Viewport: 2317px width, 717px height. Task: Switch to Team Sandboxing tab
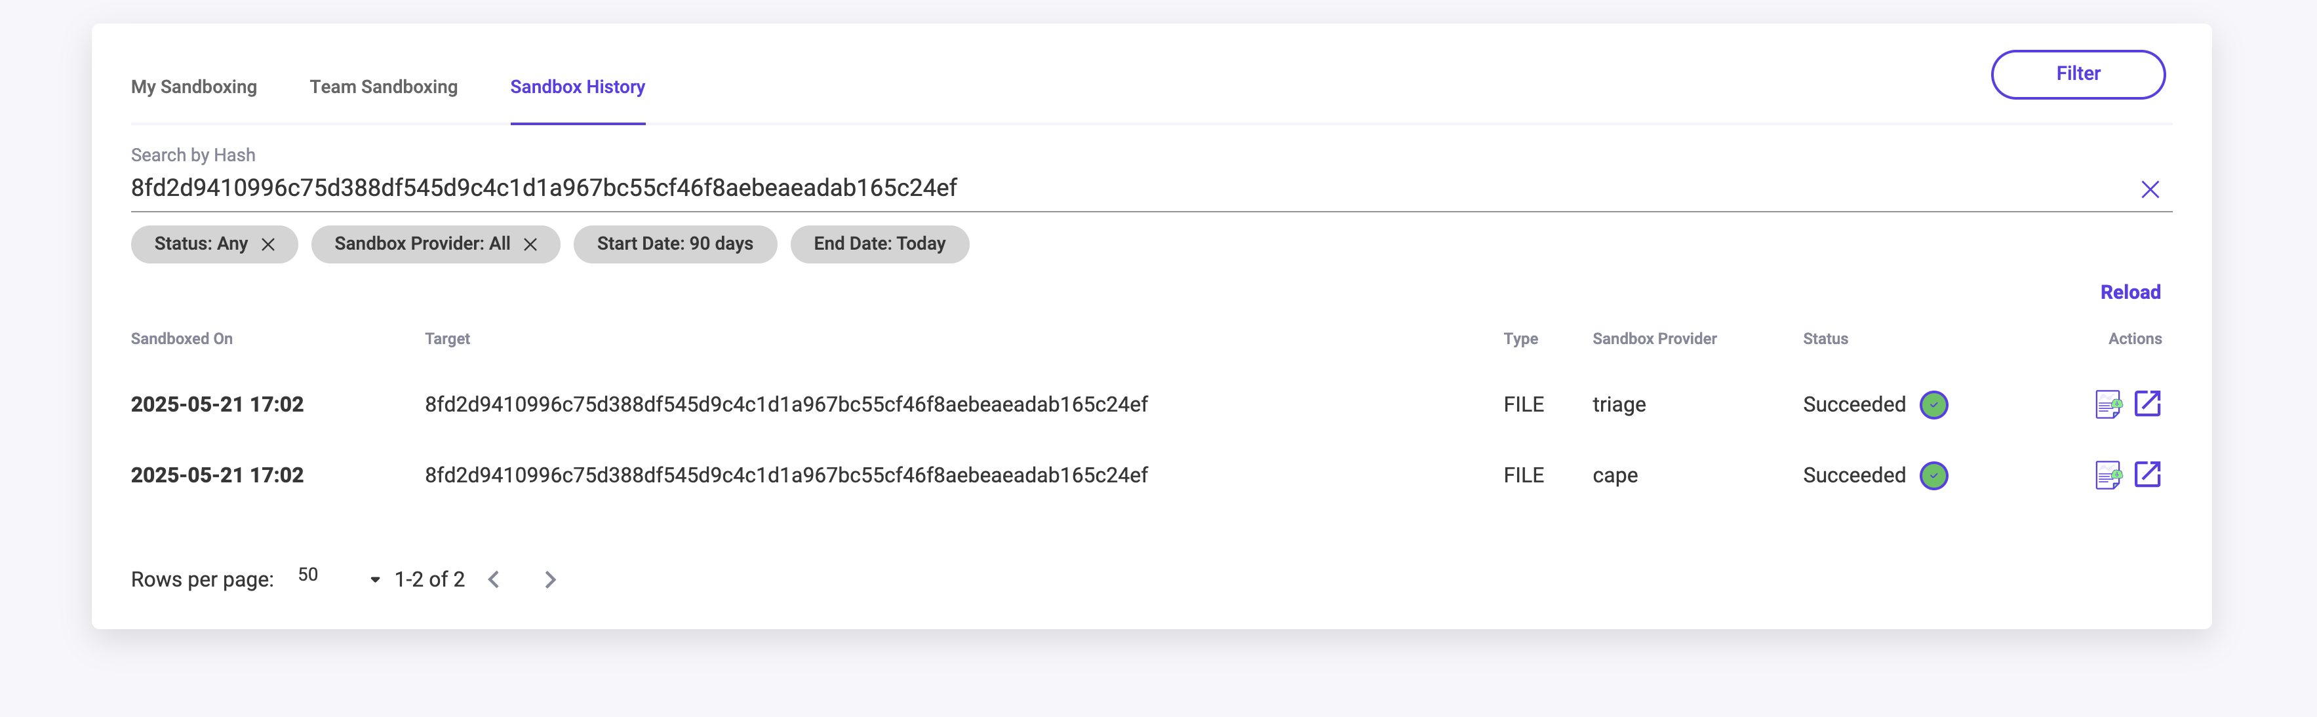tap(383, 87)
